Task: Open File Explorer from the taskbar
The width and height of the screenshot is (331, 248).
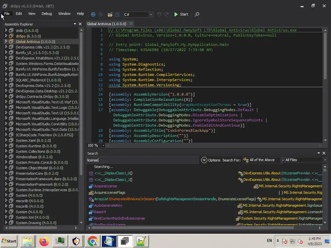Action: point(28,241)
